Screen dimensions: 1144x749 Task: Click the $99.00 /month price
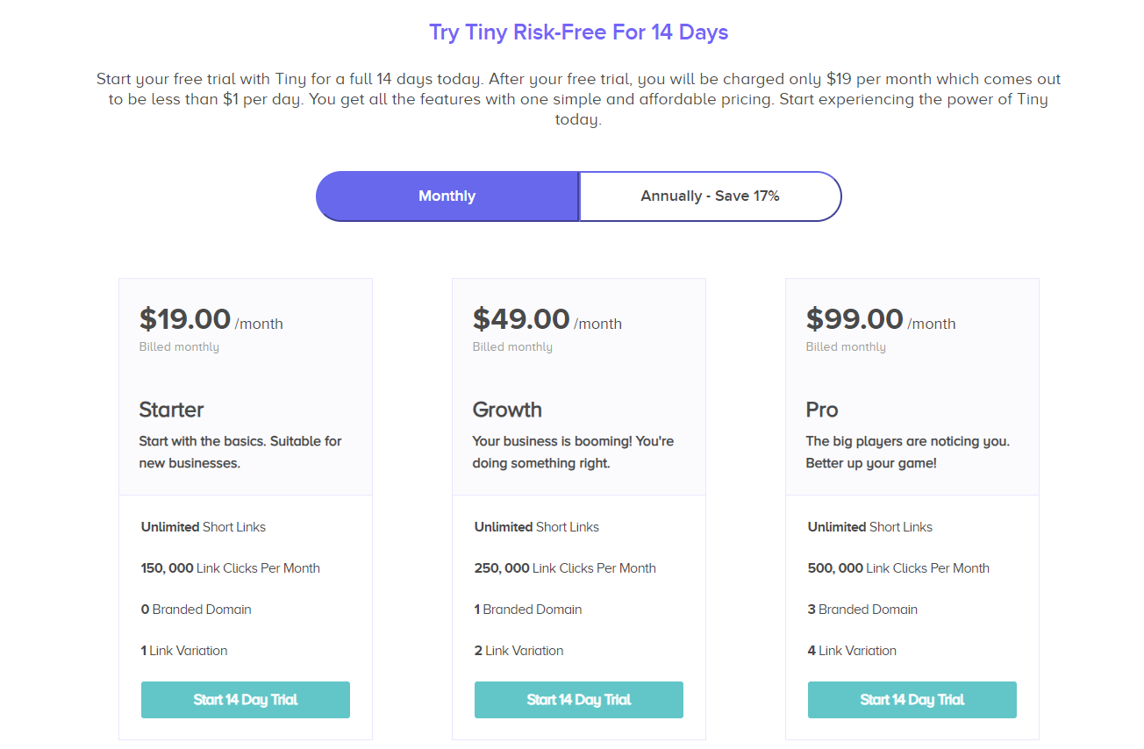coord(880,320)
